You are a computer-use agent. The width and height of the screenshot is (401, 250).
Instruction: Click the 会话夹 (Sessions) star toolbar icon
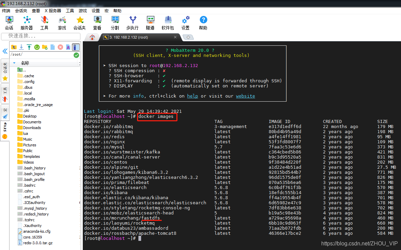click(x=79, y=23)
